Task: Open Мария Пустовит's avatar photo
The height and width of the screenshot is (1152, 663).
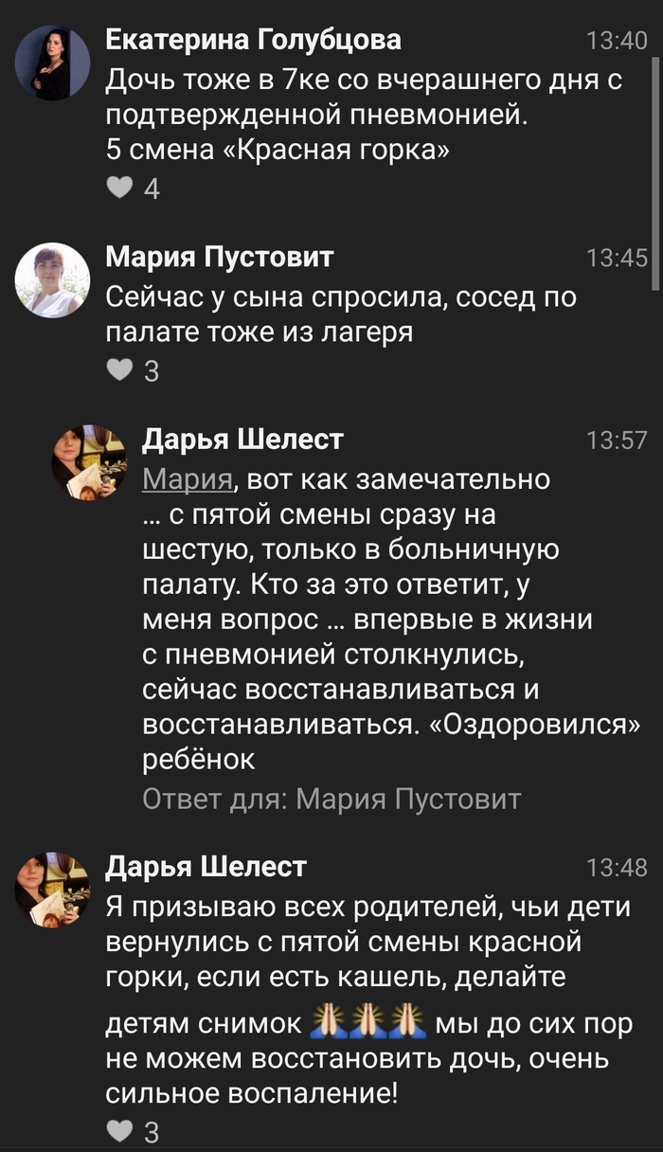Action: coord(53,279)
